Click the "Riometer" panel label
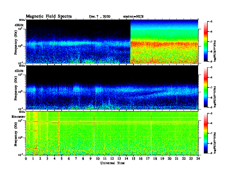This screenshot has height=182, width=236. (x=18, y=117)
